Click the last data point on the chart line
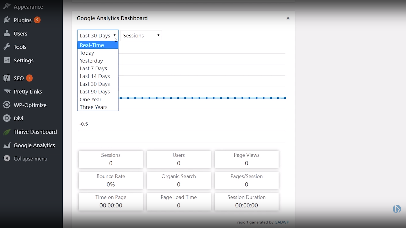Viewport: 406px width, 228px height. pyautogui.click(x=285, y=98)
